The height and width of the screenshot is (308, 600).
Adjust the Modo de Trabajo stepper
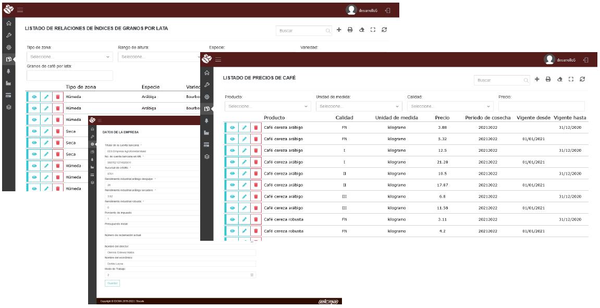pos(252,275)
